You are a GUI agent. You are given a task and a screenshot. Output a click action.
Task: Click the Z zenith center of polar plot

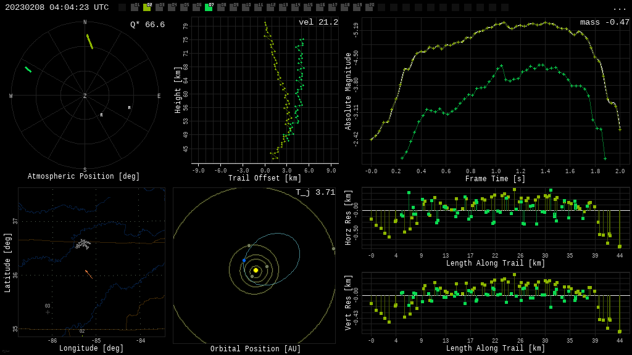pos(85,96)
